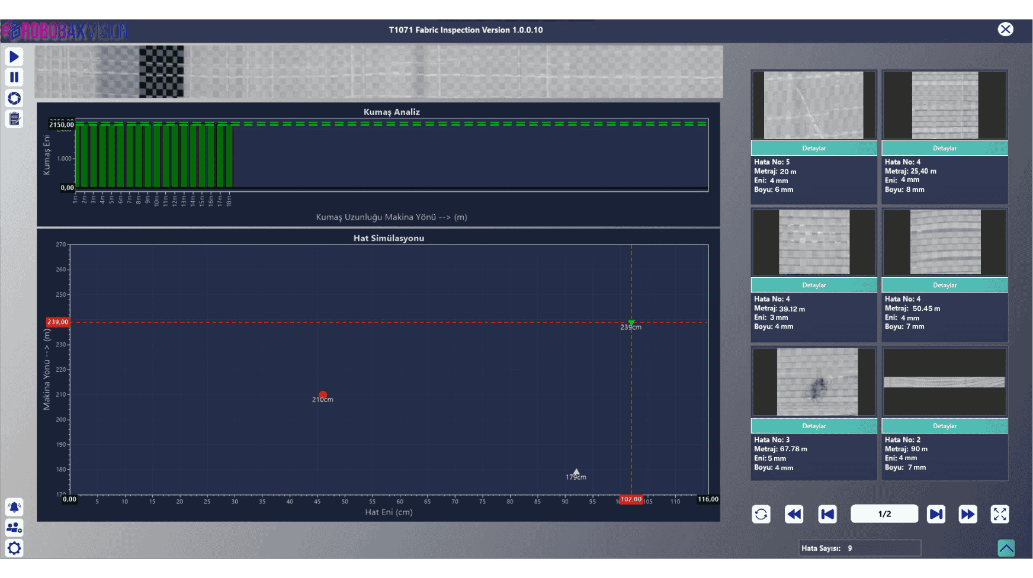Screen dimensions: 1033x578
Task: Click the 2150,00 axis value label
Action: pyautogui.click(x=62, y=124)
